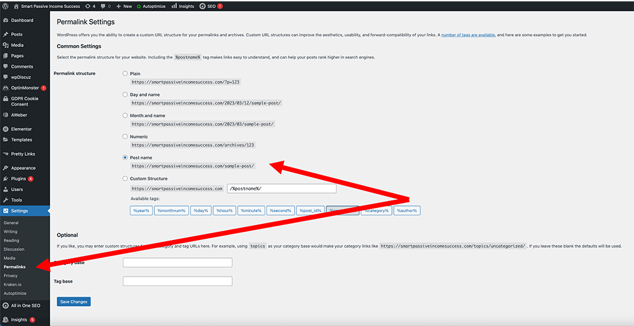Open the WordPress logo menu
The image size is (634, 326).
5,6
